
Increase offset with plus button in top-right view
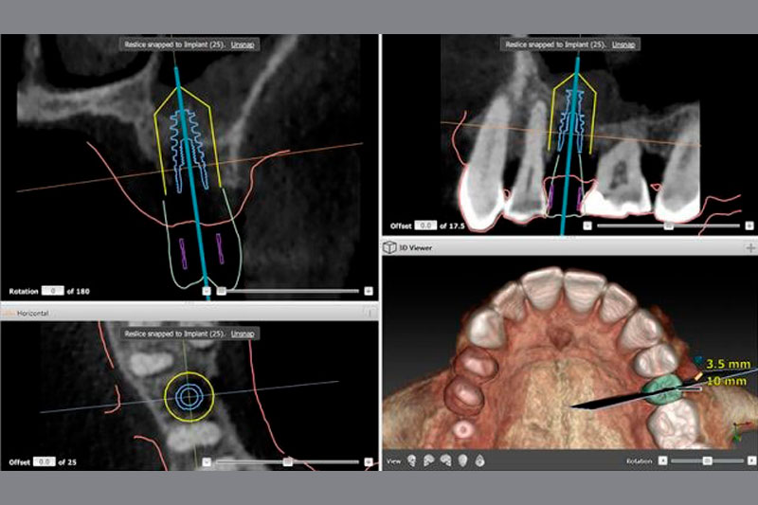[x=749, y=225]
